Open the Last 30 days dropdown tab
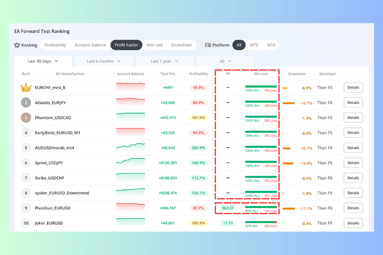 pos(43,61)
